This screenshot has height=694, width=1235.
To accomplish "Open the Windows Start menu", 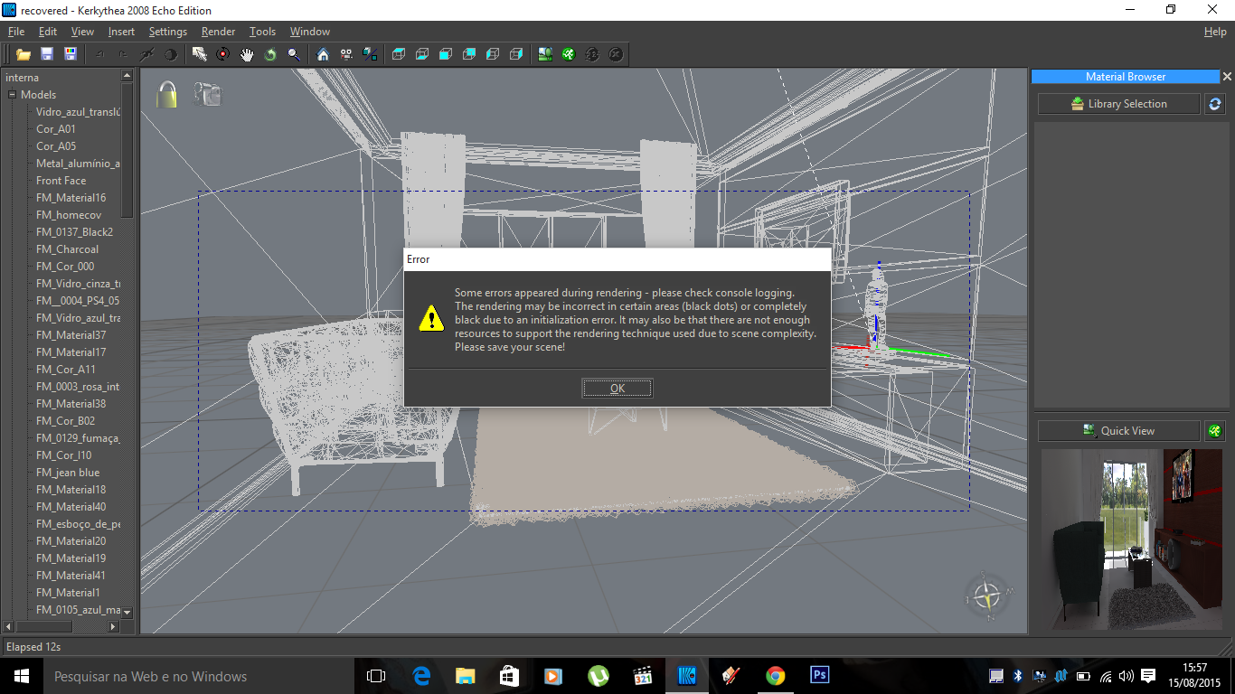I will pos(22,676).
